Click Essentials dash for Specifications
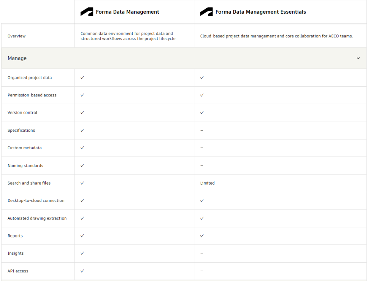 [x=202, y=130]
